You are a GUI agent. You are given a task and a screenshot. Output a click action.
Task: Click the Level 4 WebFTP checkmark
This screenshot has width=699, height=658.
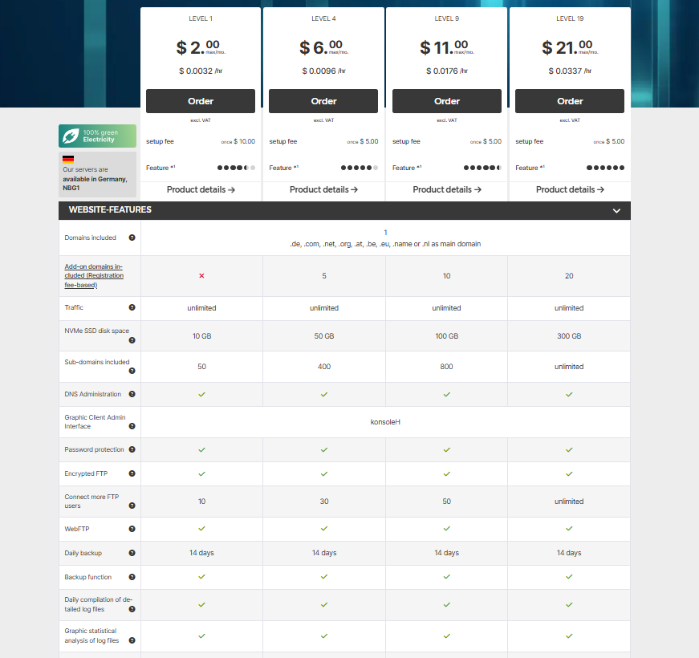[324, 529]
